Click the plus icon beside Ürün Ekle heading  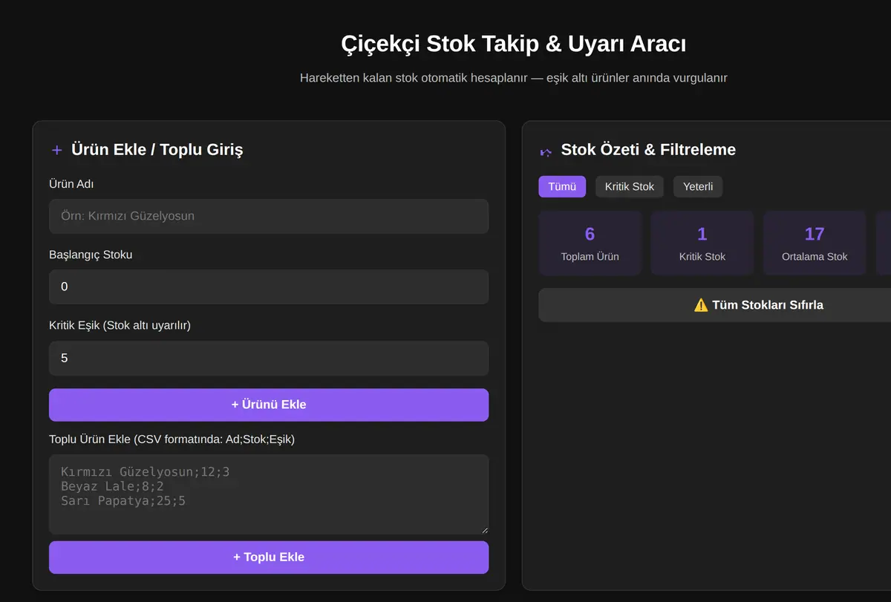click(x=56, y=150)
